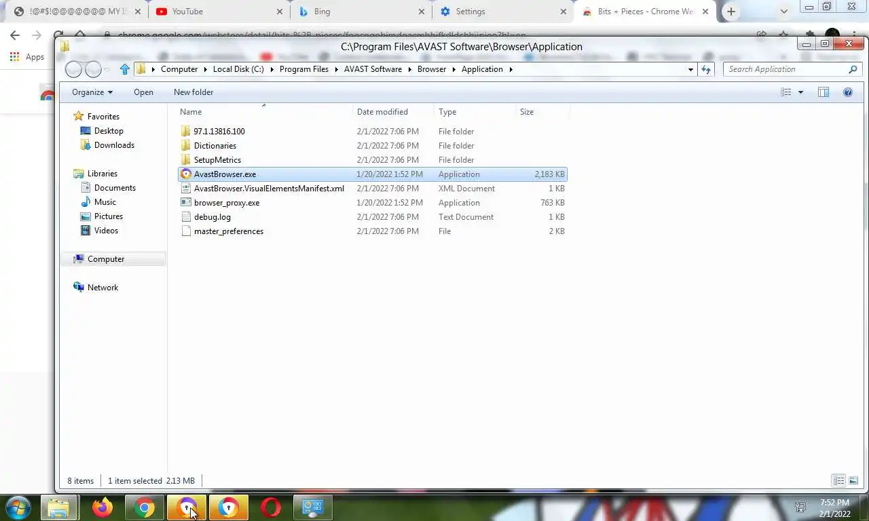Click the Open toolbar button
The width and height of the screenshot is (869, 521).
click(x=143, y=92)
